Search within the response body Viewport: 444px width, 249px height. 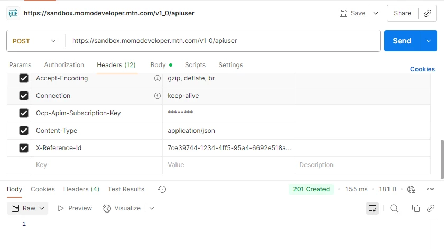(394, 208)
